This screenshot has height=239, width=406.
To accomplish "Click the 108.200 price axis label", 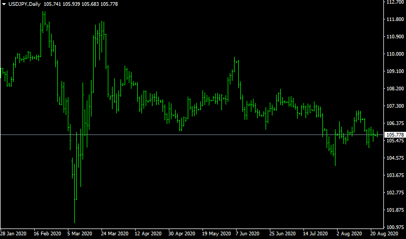I will (x=395, y=88).
